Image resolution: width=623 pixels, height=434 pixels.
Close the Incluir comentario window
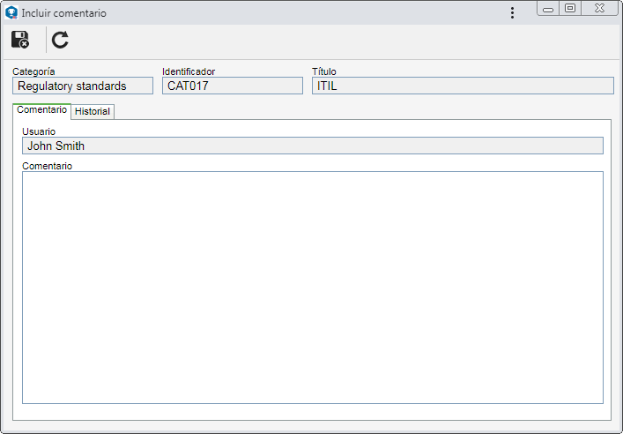click(599, 8)
